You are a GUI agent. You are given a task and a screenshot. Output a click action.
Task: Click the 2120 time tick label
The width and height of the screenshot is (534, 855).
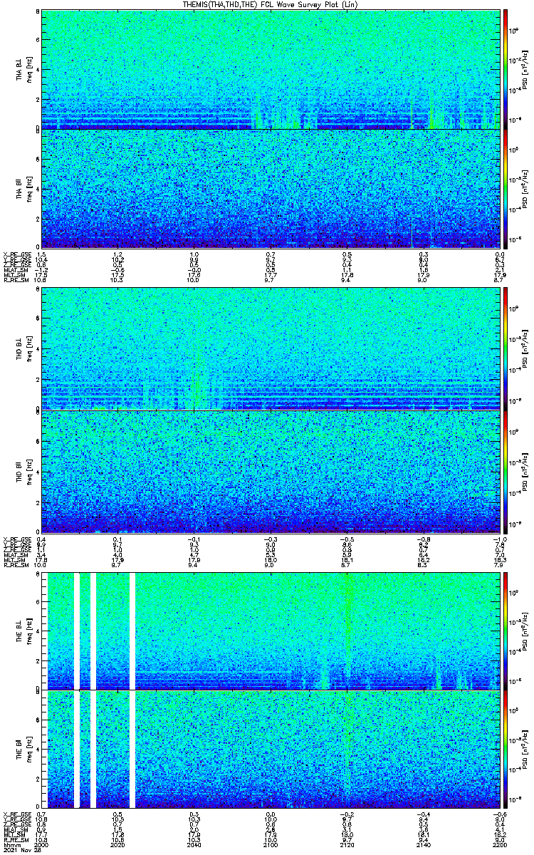346,844
